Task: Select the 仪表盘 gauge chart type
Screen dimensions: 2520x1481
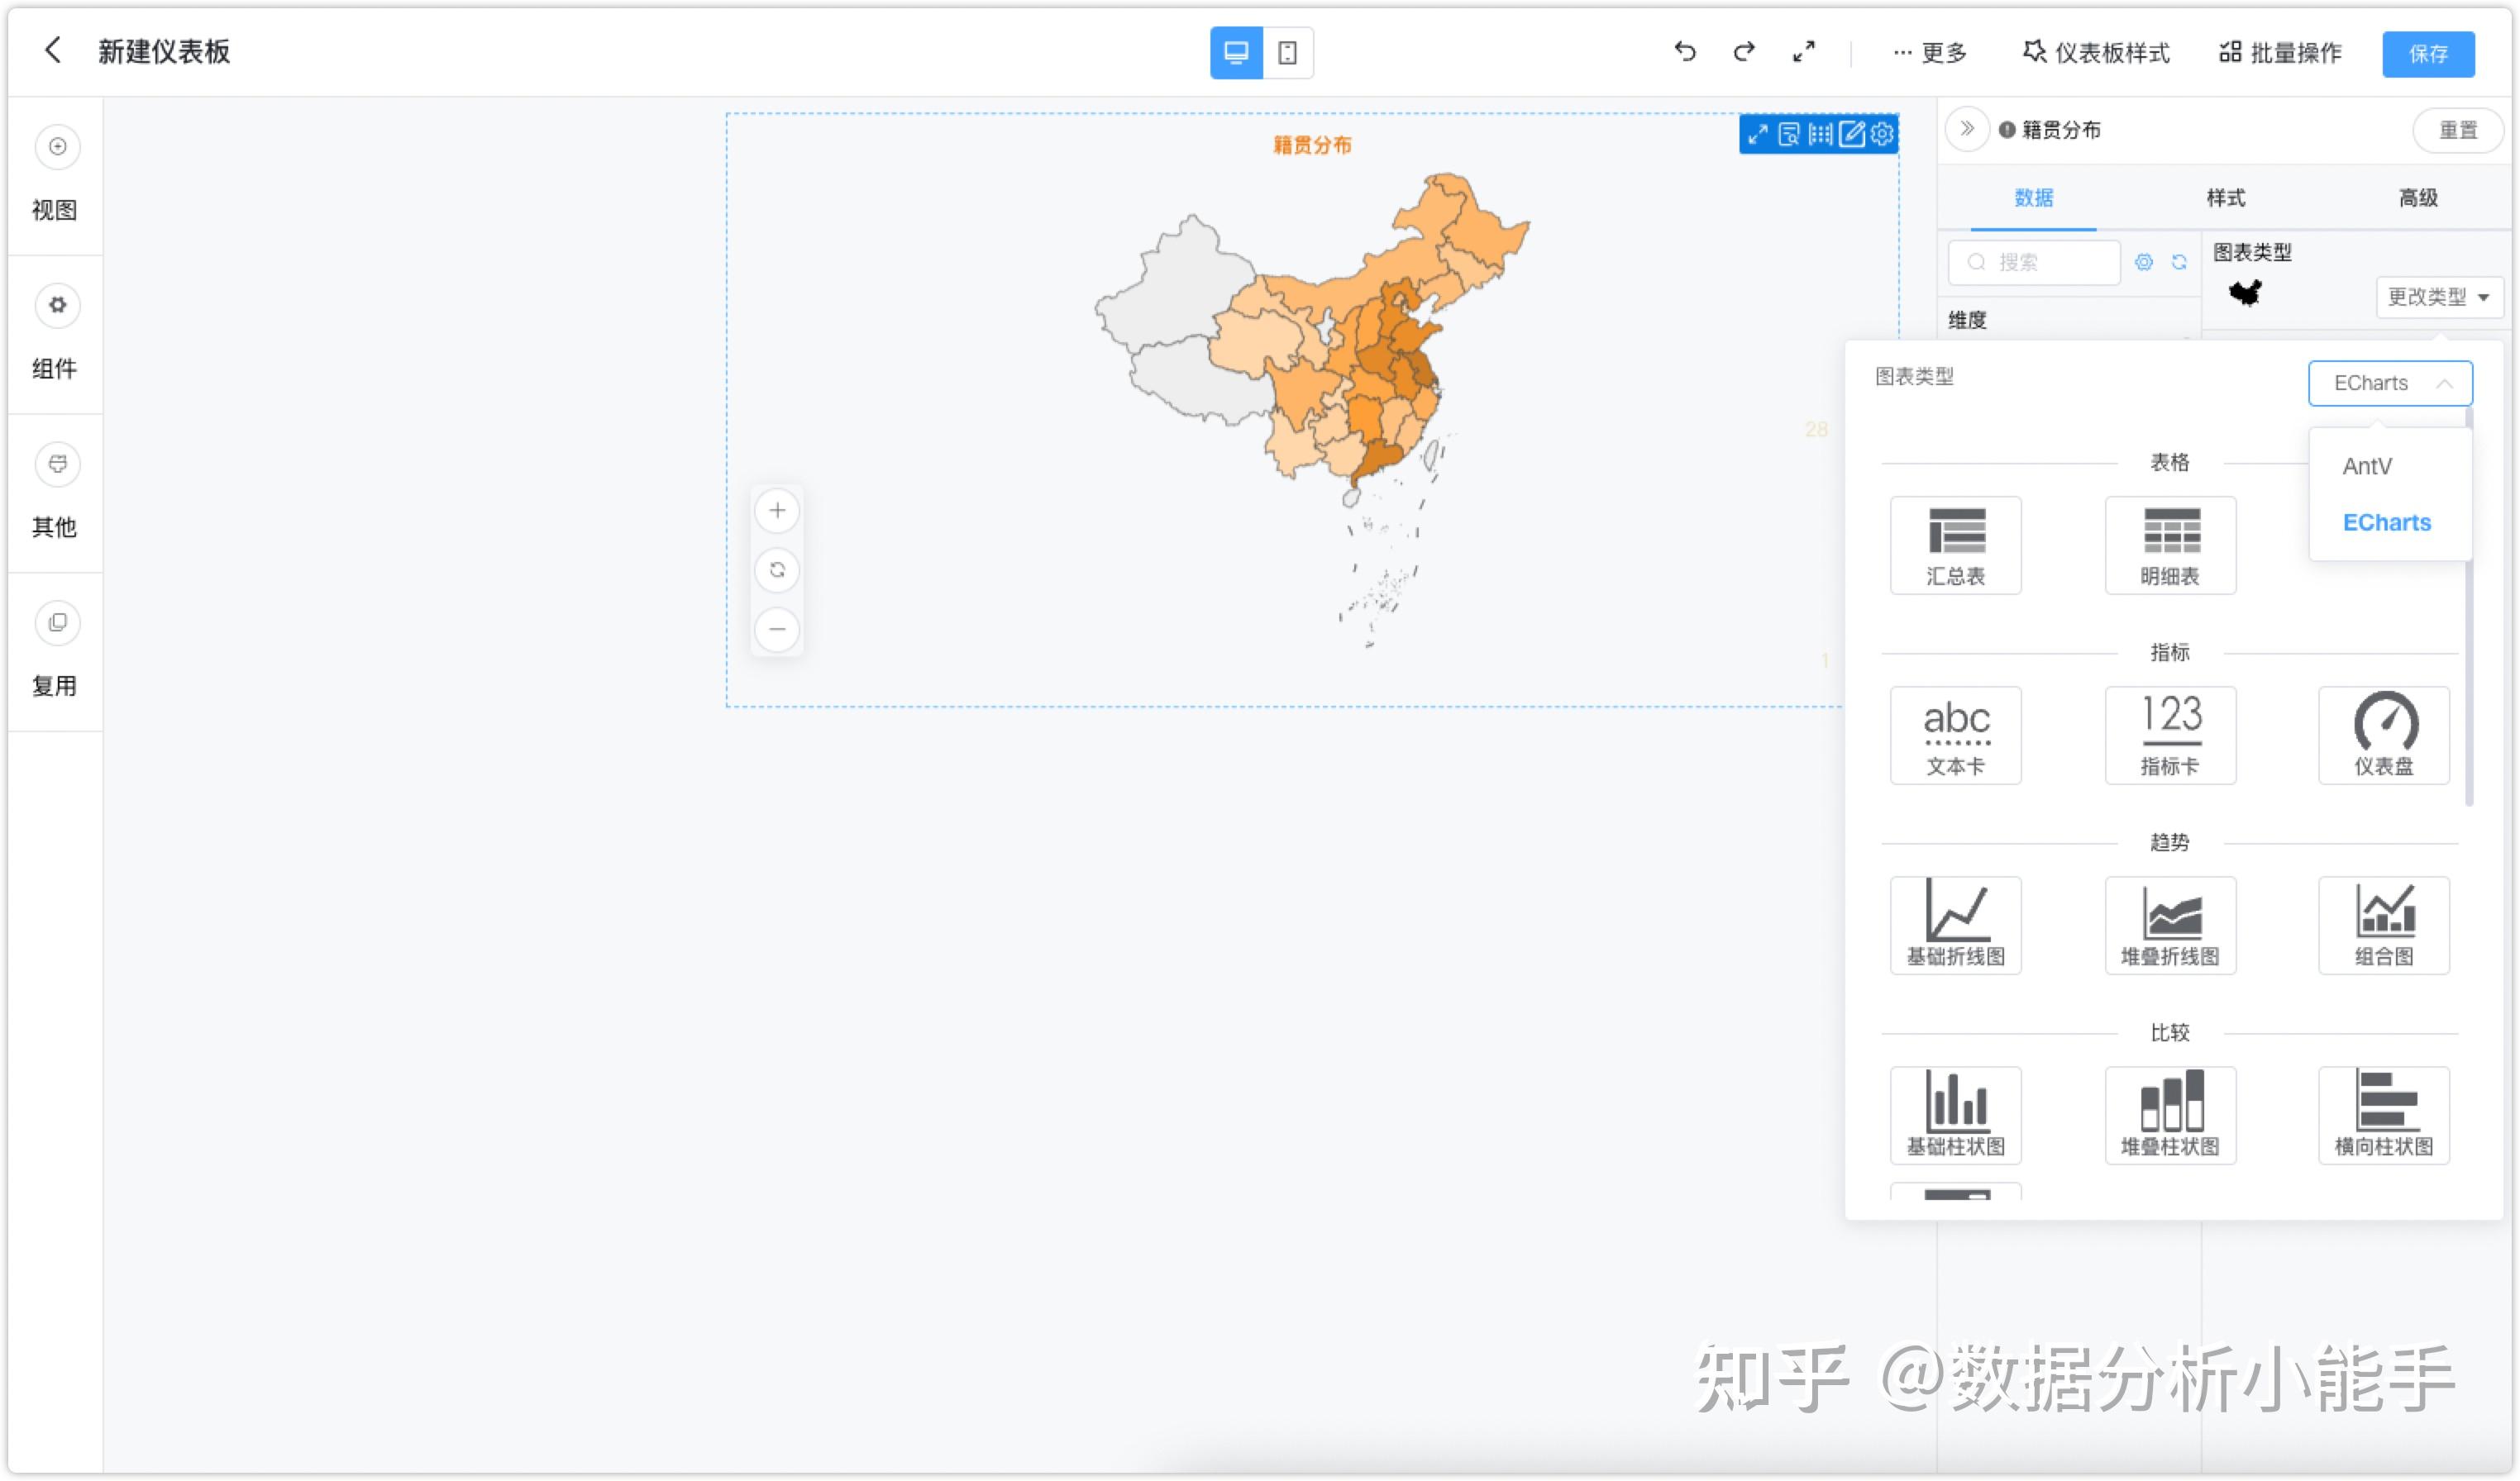Action: coord(2383,735)
